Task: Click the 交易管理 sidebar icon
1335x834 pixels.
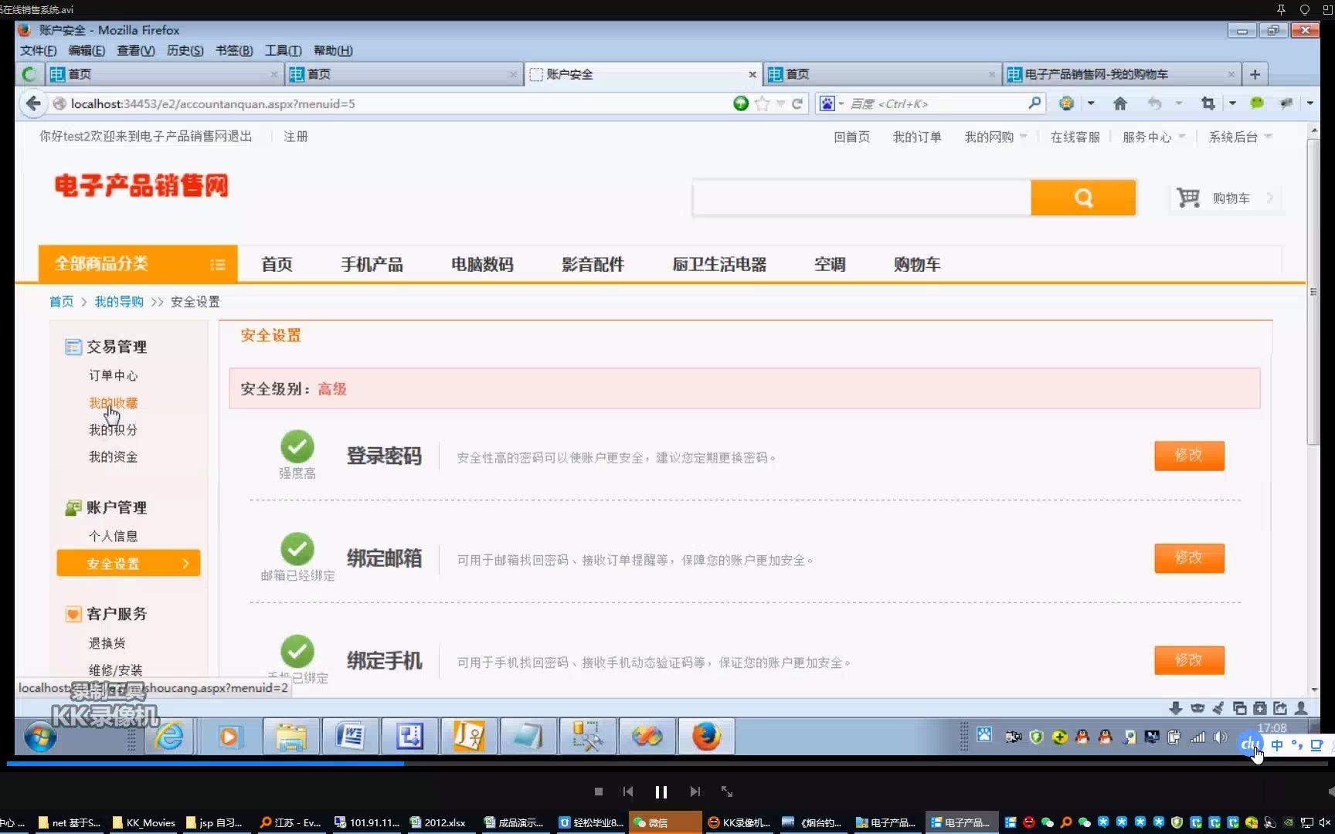Action: tap(73, 347)
